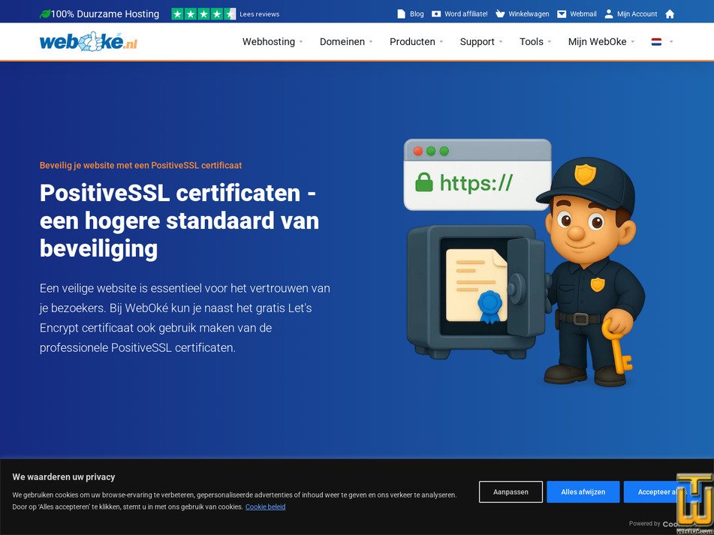The width and height of the screenshot is (714, 535).
Task: Click the Dutch flag language icon
Action: (656, 42)
